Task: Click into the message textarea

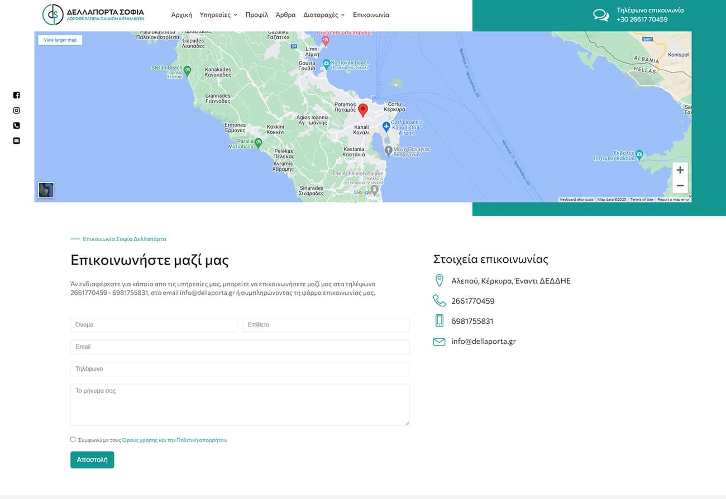Action: coord(240,405)
